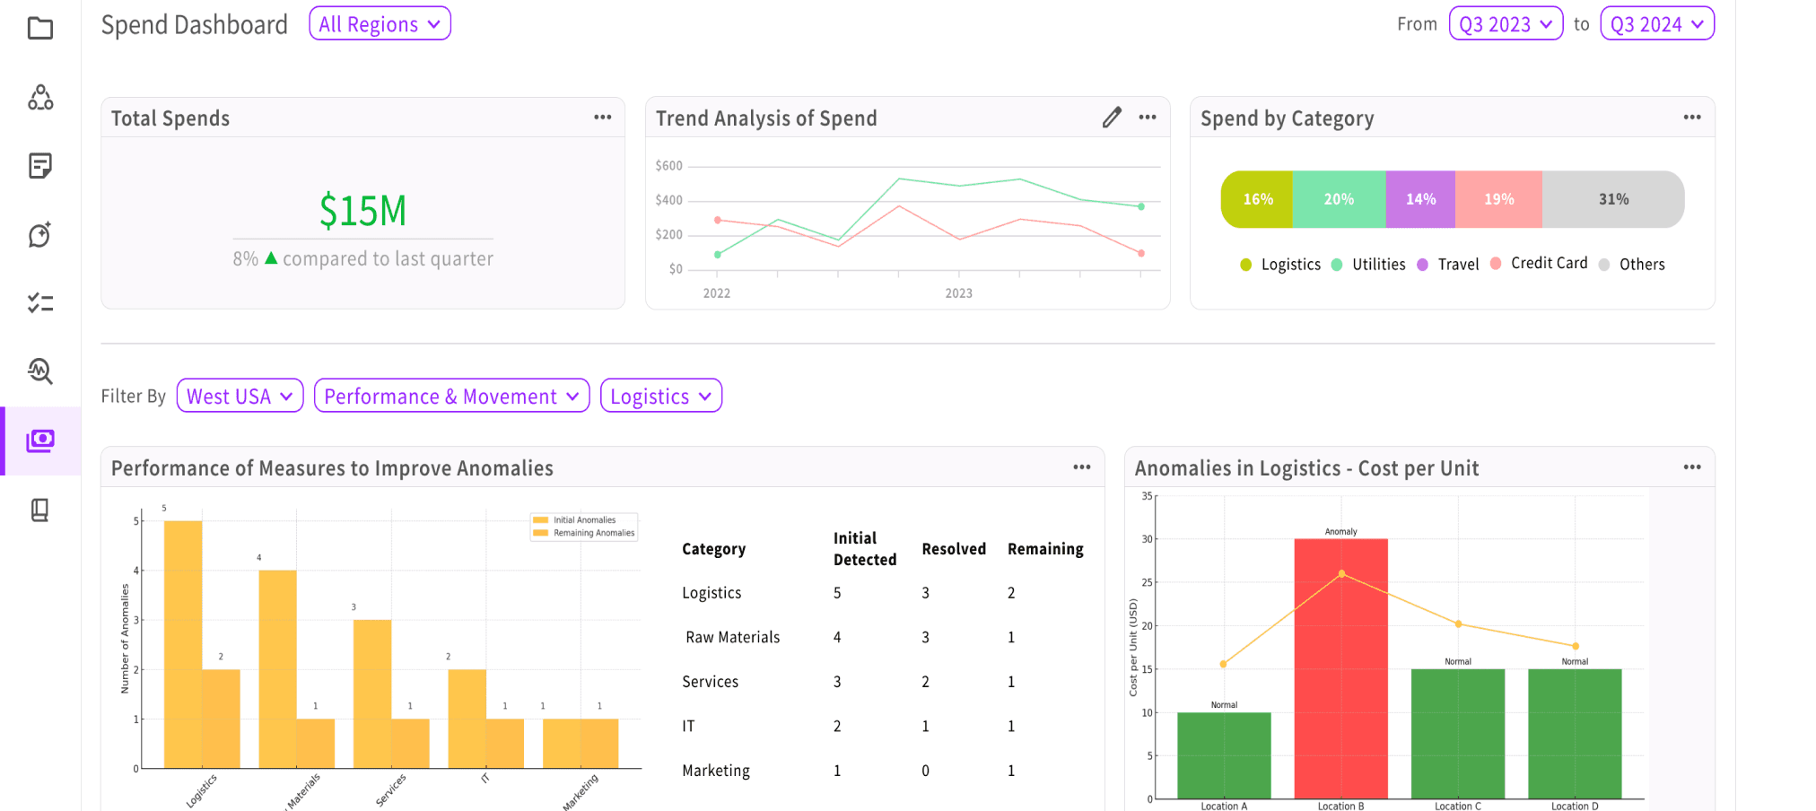Image resolution: width=1816 pixels, height=811 pixels.
Task: Open Spend by Category options menu
Action: pos(1692,118)
